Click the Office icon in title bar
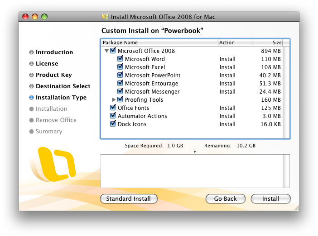This screenshot has height=236, width=318. 105,17
